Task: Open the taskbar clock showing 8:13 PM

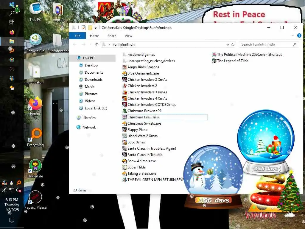Action: tap(12, 205)
